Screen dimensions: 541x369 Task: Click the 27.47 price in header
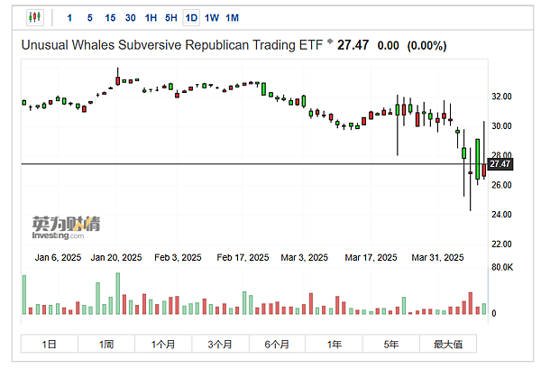pos(353,45)
